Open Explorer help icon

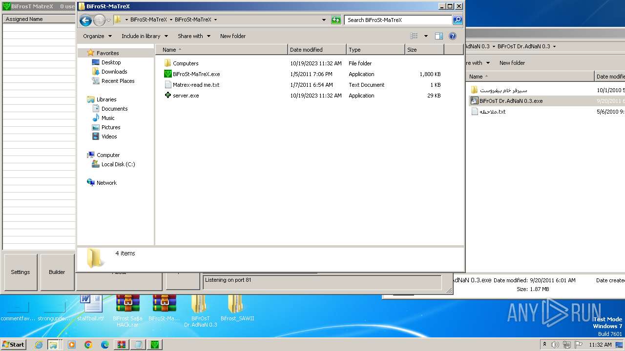coord(453,36)
